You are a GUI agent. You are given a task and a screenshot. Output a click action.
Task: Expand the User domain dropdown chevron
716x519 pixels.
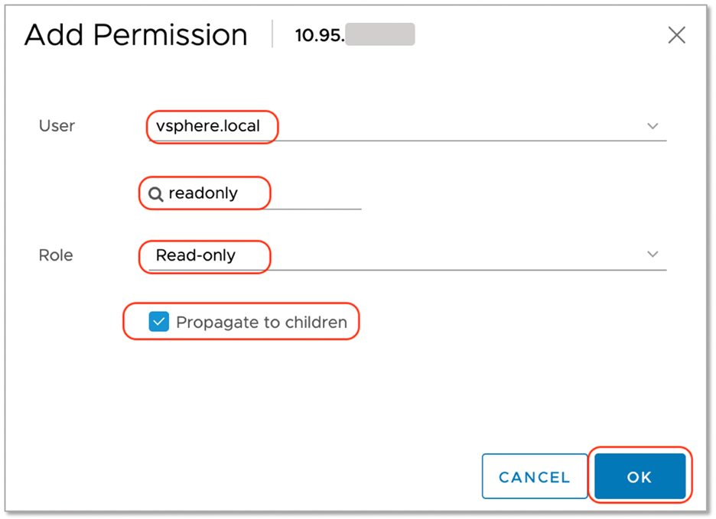pos(653,126)
